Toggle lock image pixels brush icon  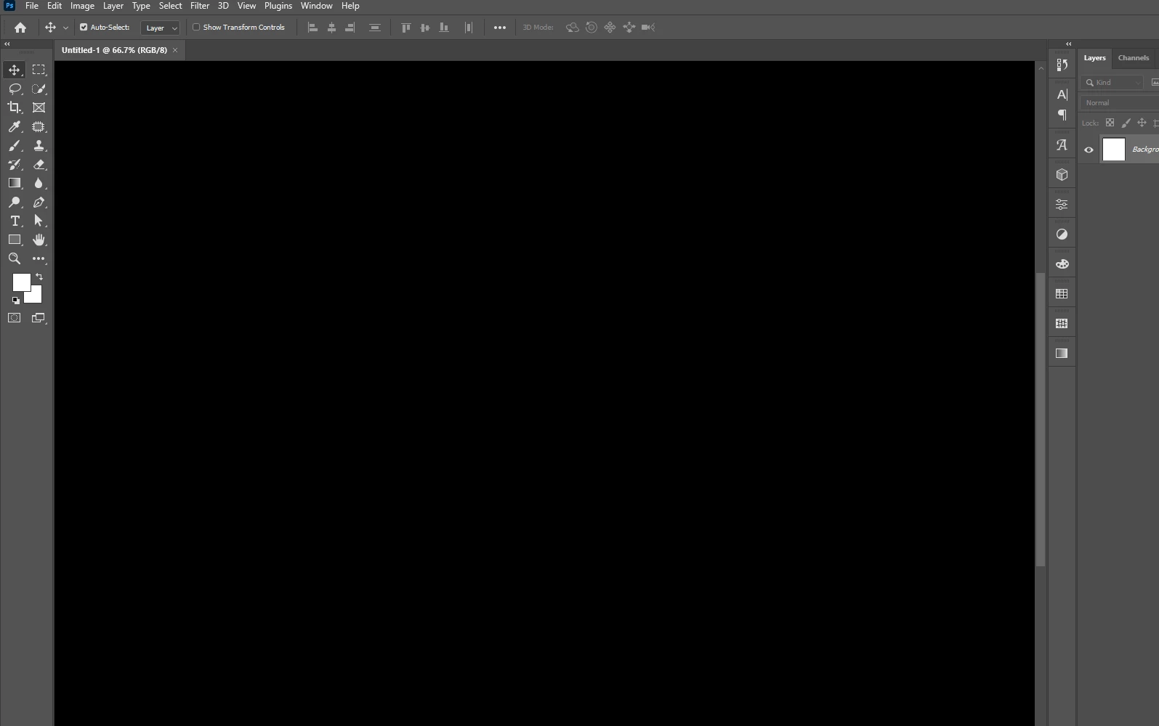[x=1126, y=123]
